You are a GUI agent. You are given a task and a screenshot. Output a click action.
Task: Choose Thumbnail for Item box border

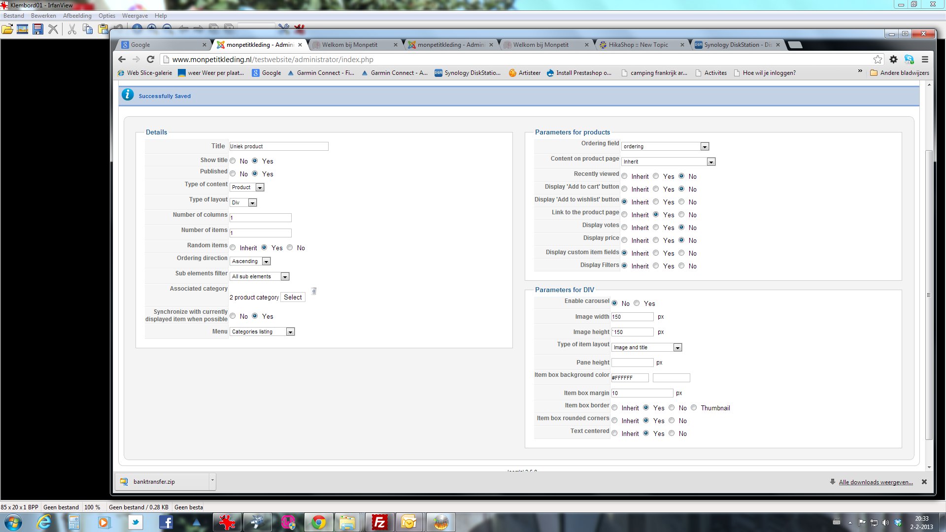coord(694,407)
